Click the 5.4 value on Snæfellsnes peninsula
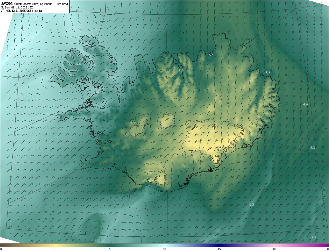329x251 pixels. tap(61, 118)
